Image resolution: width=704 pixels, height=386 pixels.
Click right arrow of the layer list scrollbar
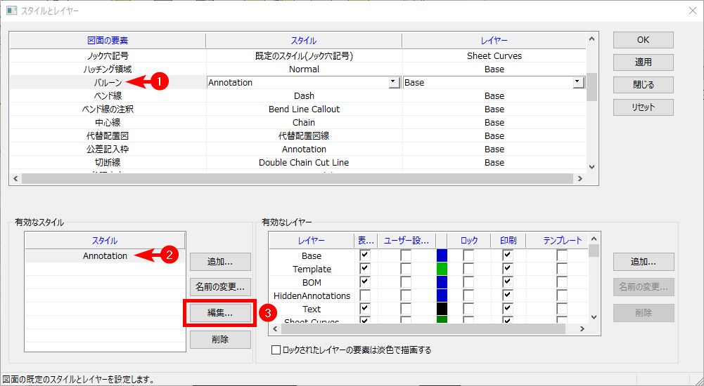coord(582,328)
